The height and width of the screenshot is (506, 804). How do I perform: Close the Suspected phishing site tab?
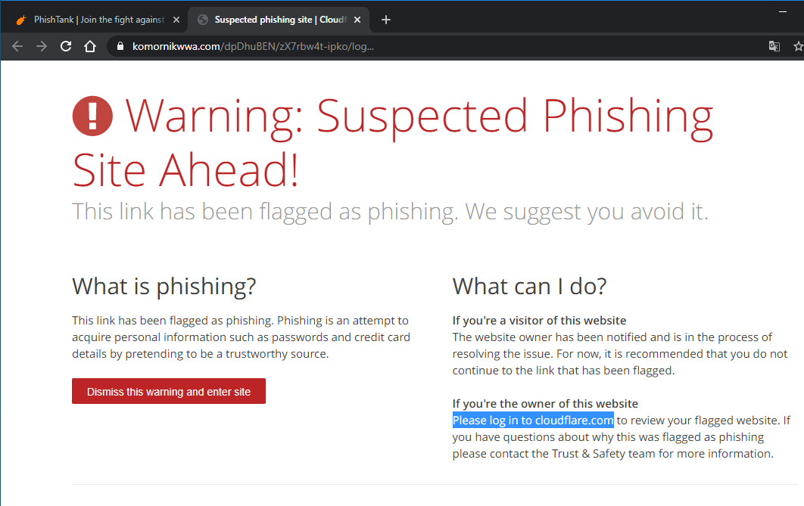[358, 20]
